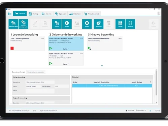
Task: Click the greyed-out Onbemand toolbar icon
Action: click(77, 24)
